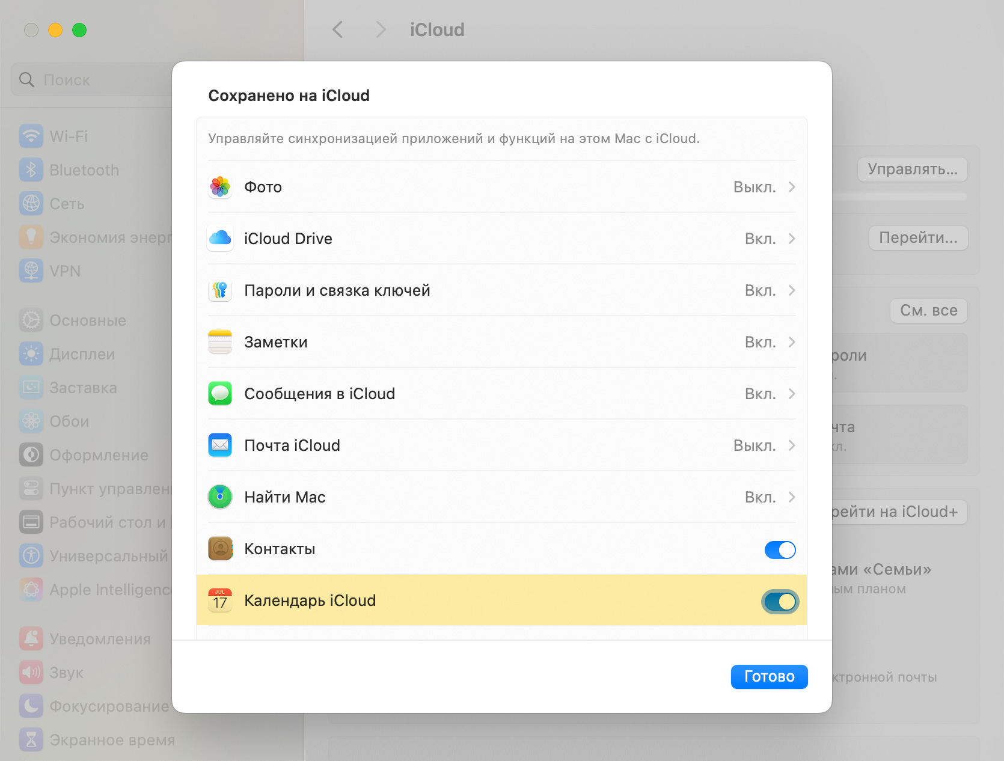Screen dimensions: 1004x761
Task: Click the Дисплеи sun icon
Action: click(x=31, y=354)
